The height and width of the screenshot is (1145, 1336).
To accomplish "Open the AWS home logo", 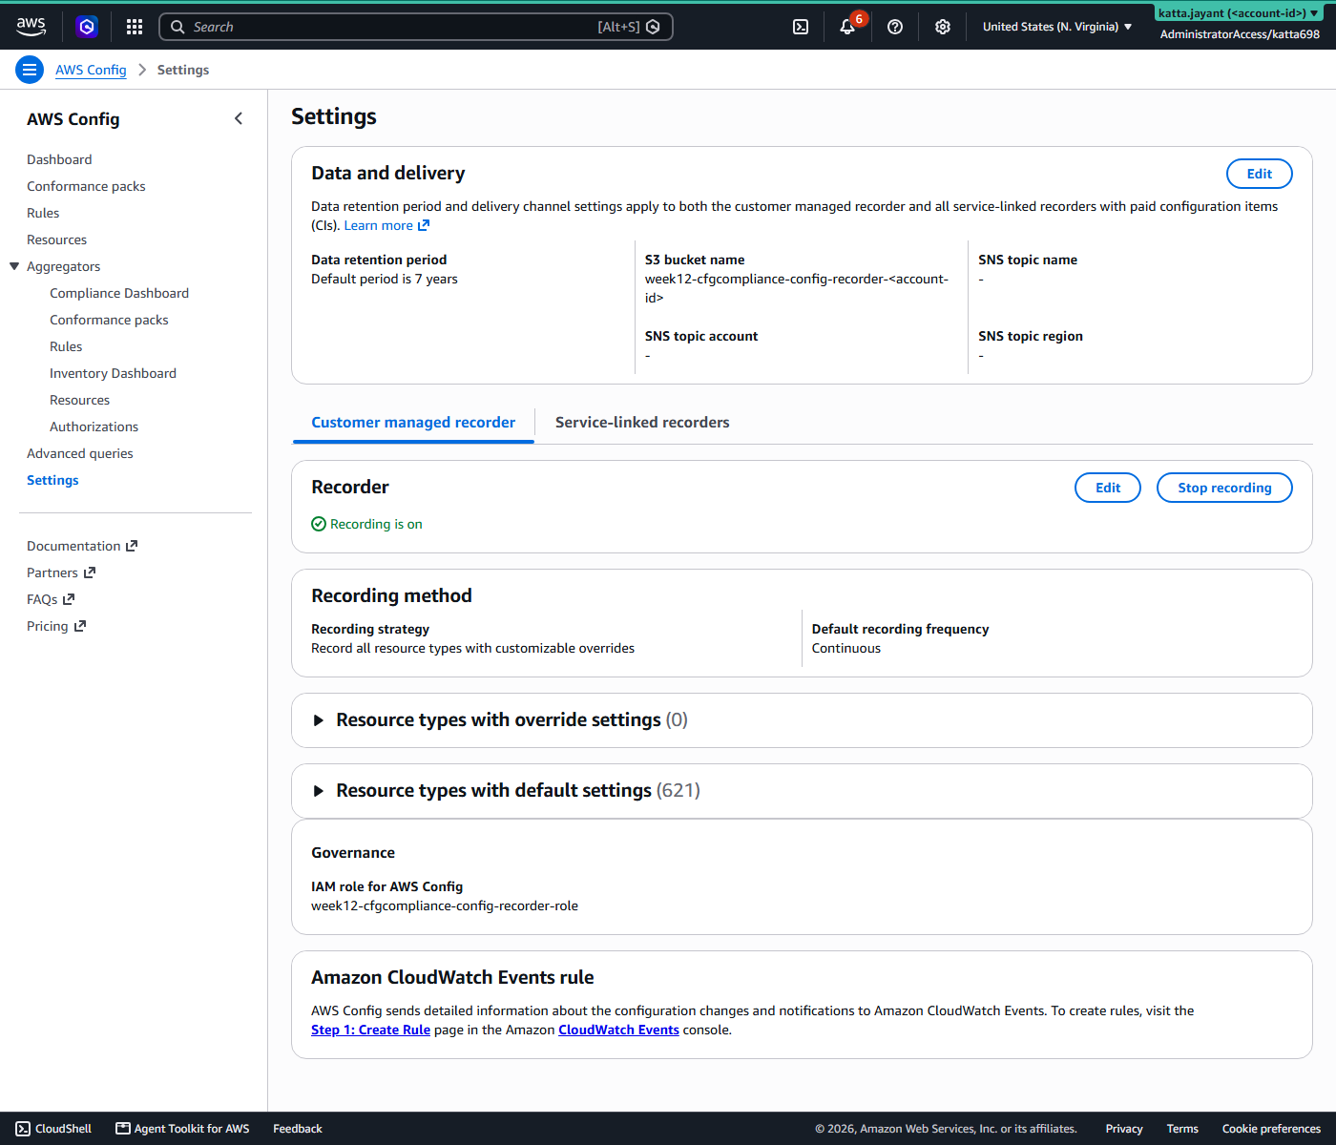I will click(31, 27).
